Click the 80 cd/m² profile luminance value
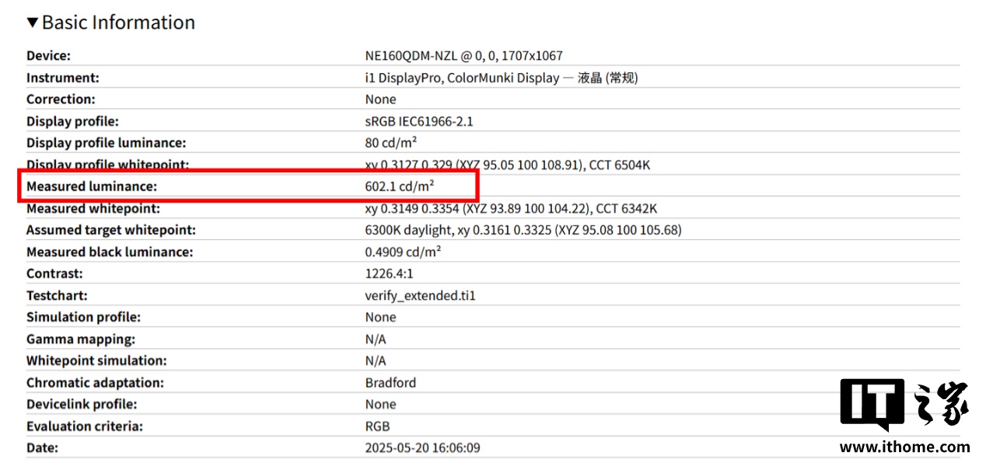 click(390, 143)
